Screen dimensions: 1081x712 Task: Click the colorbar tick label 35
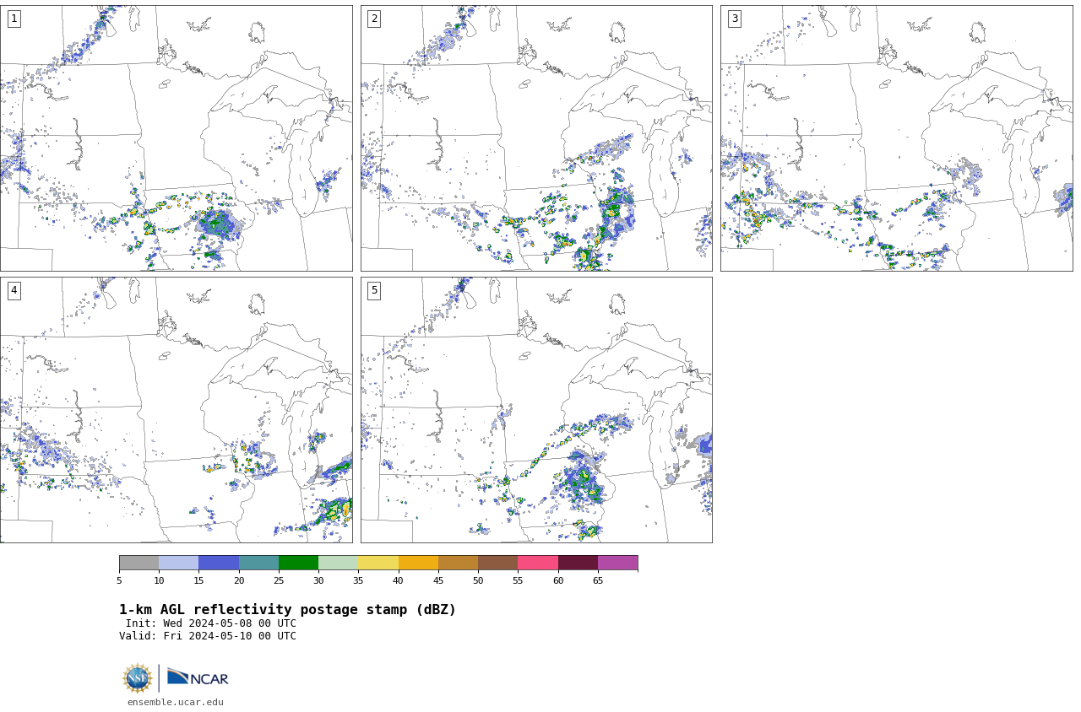358,580
